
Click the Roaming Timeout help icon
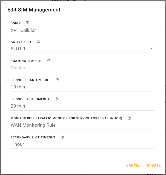coord(49,61)
